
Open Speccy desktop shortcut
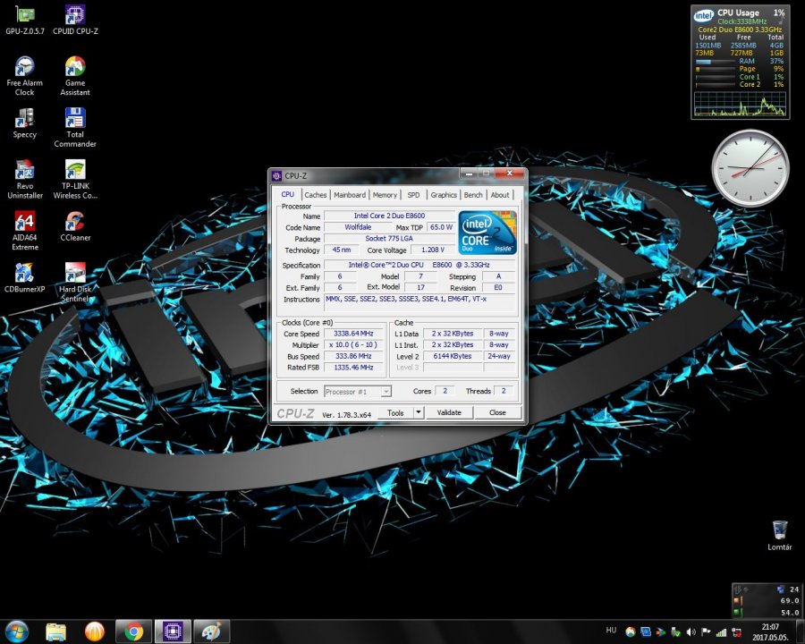click(25, 118)
